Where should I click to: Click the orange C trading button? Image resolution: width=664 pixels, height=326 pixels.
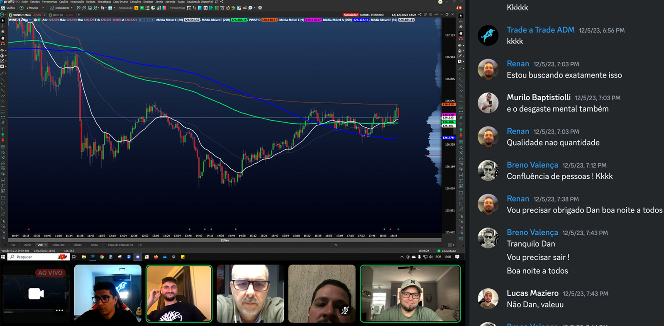[136, 7]
